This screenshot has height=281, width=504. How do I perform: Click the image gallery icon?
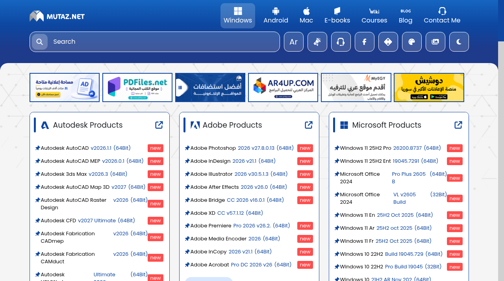pos(435,42)
